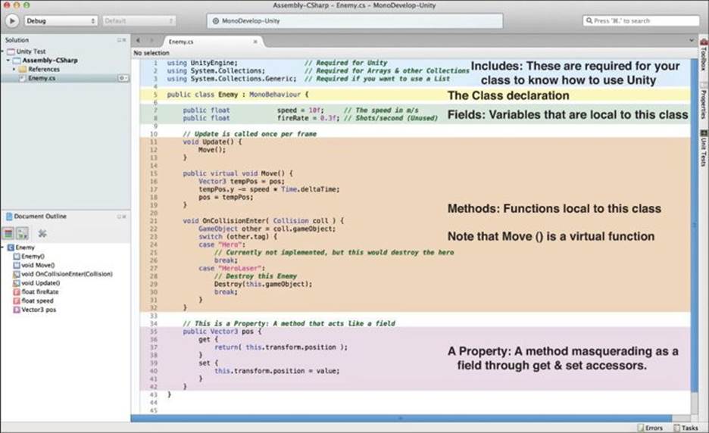The image size is (709, 433).
Task: Navigate back with the left arrow icon
Action: (x=138, y=41)
